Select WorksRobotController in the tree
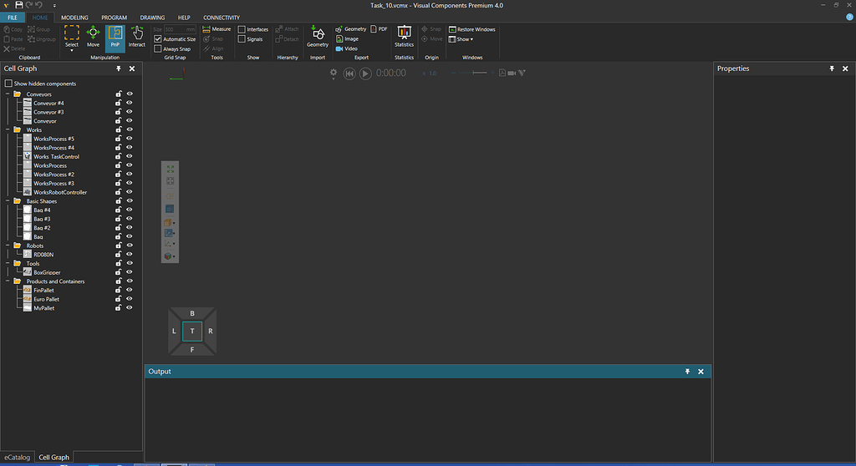The height and width of the screenshot is (466, 856). click(60, 192)
